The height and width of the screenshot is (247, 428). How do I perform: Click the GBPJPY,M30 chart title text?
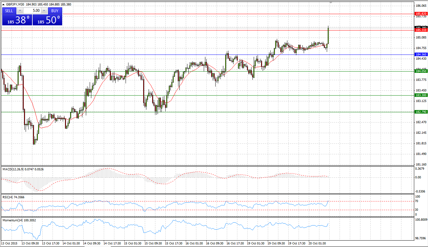[x=15, y=4]
